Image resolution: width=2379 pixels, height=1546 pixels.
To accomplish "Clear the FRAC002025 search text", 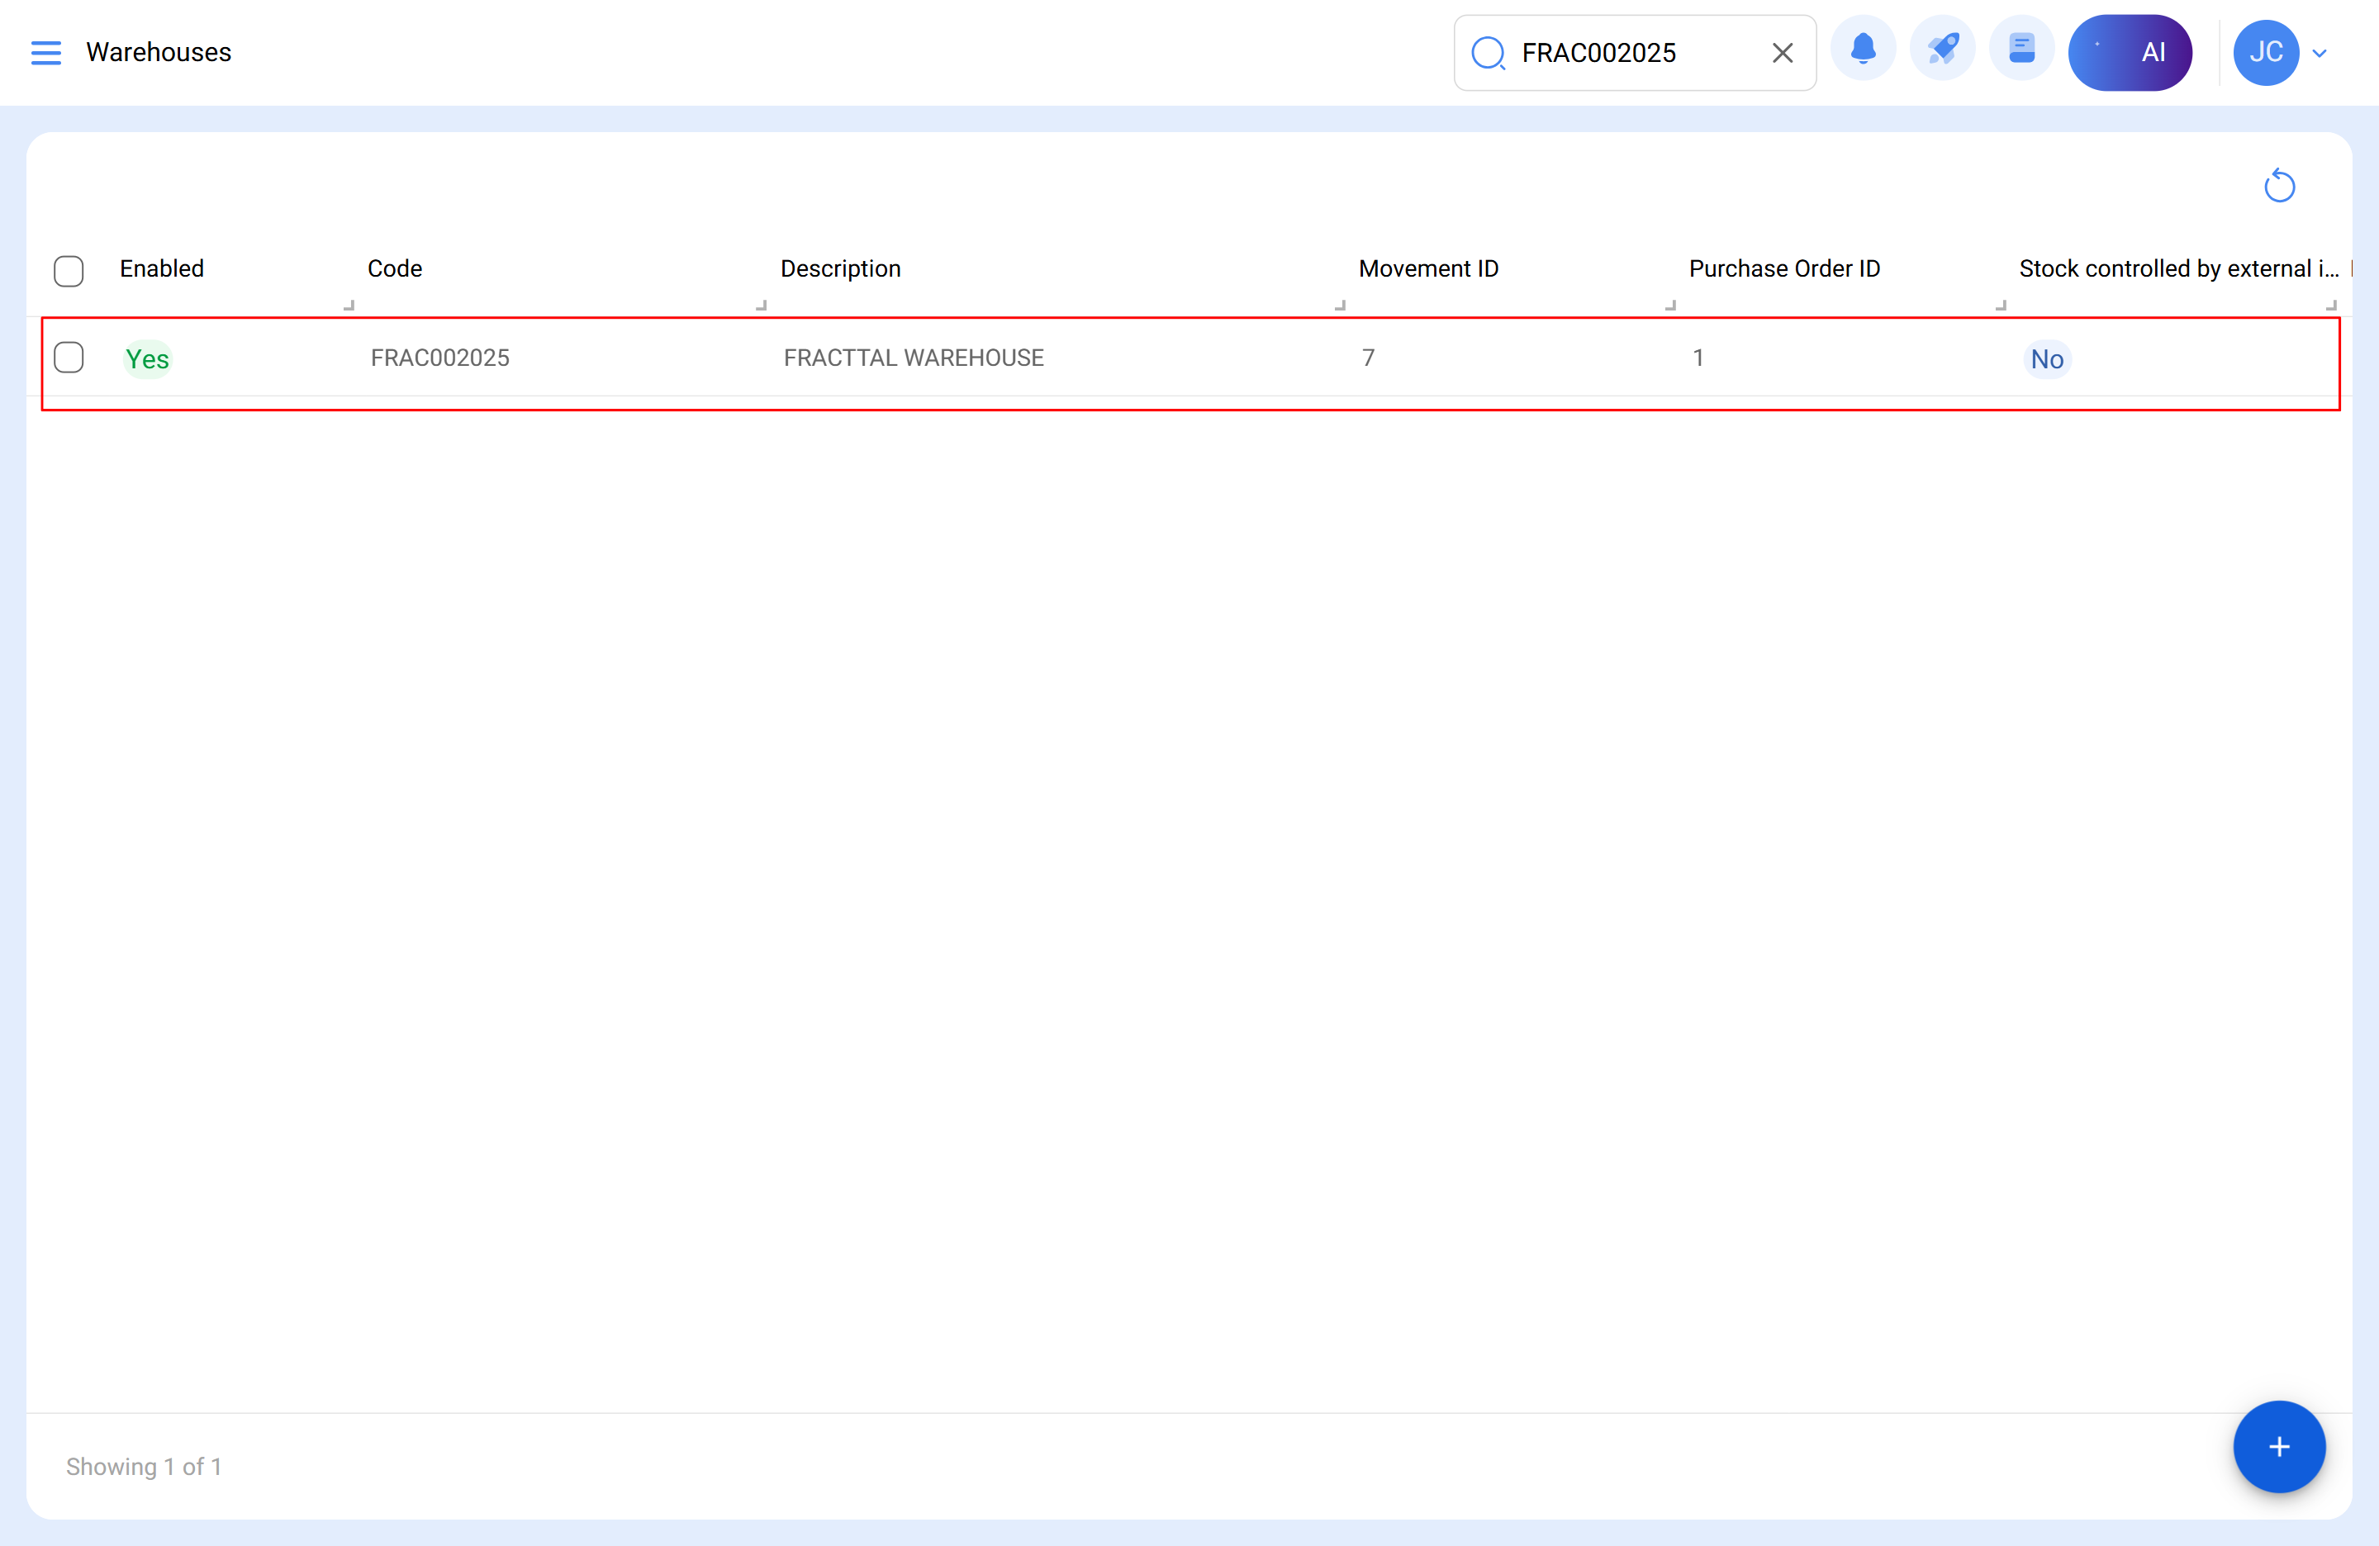I will (1781, 53).
